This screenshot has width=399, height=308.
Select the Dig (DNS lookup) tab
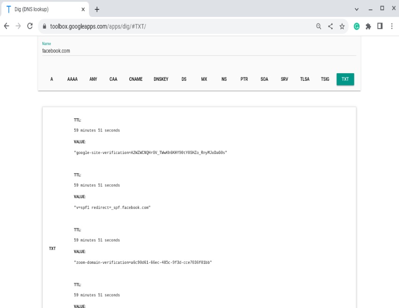tap(45, 9)
